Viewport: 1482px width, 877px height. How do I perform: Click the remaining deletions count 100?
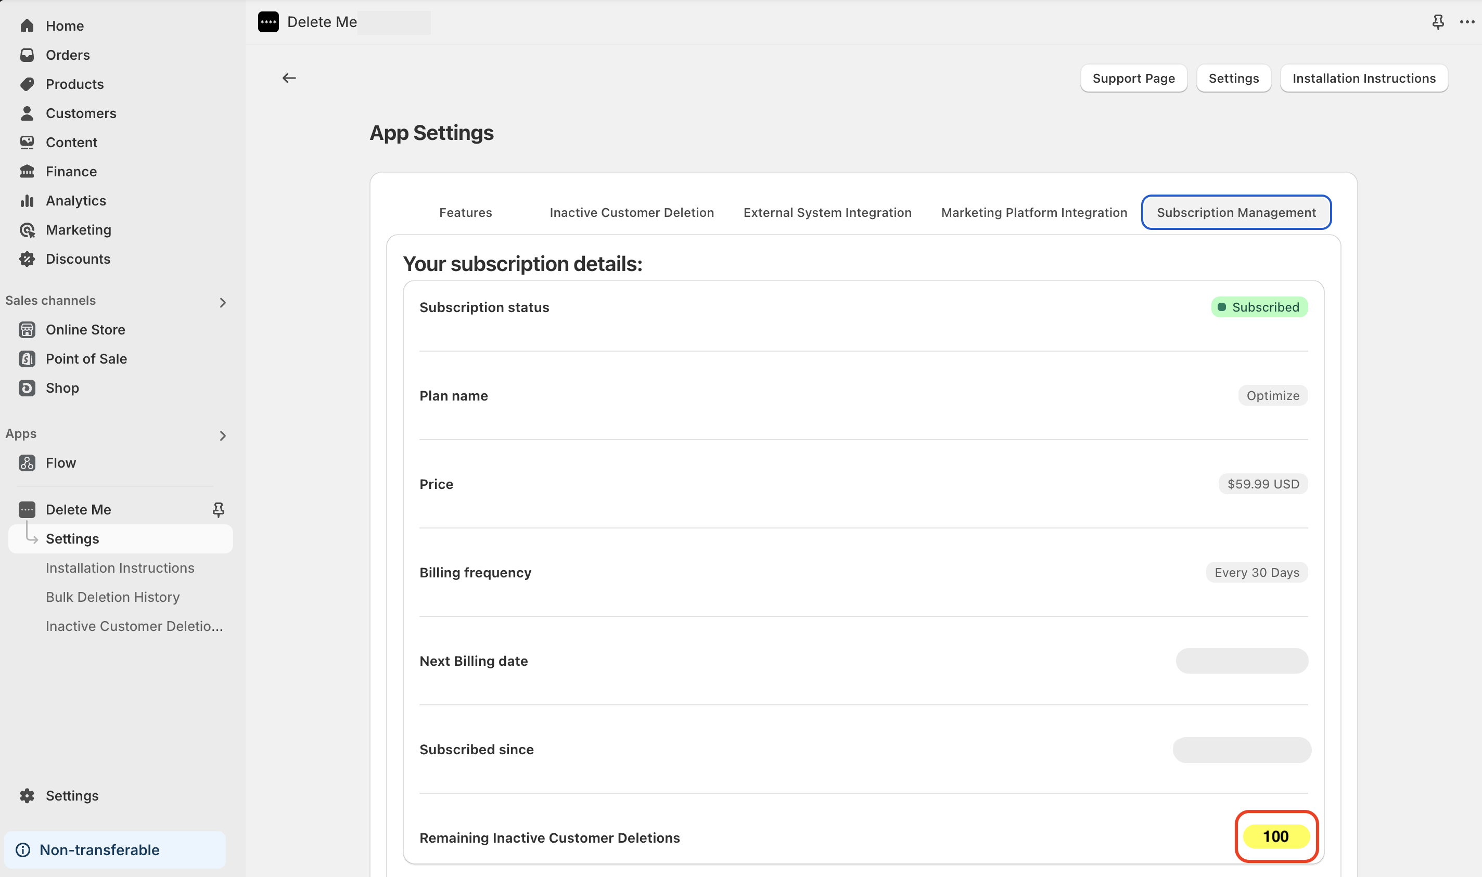pos(1276,836)
